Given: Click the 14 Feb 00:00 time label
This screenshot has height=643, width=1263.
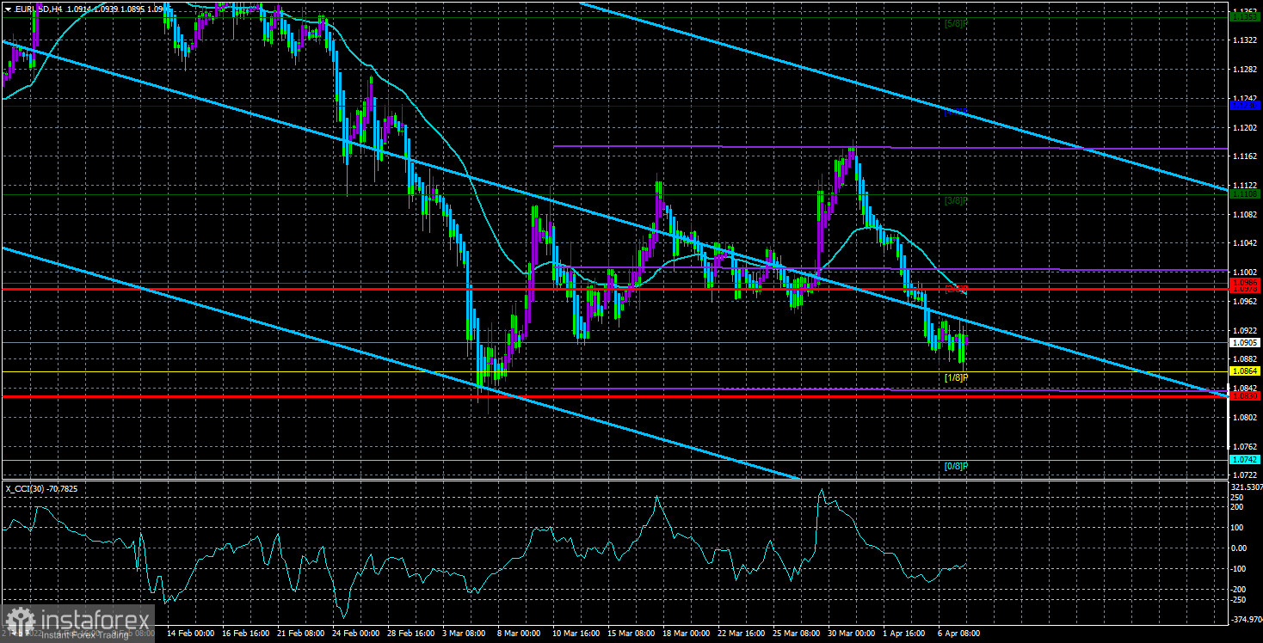Looking at the screenshot, I should point(190,634).
